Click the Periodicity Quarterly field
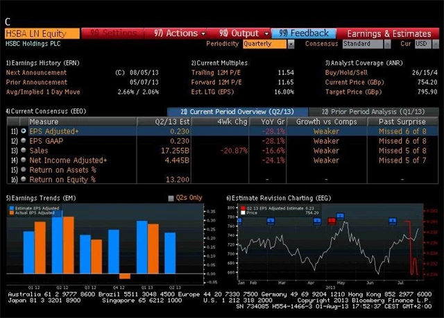Image resolution: width=444 pixels, height=318 pixels. (264, 44)
